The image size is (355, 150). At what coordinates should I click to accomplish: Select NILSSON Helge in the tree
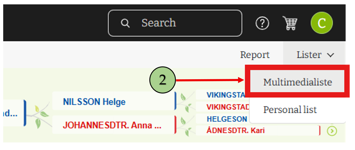coord(94,102)
